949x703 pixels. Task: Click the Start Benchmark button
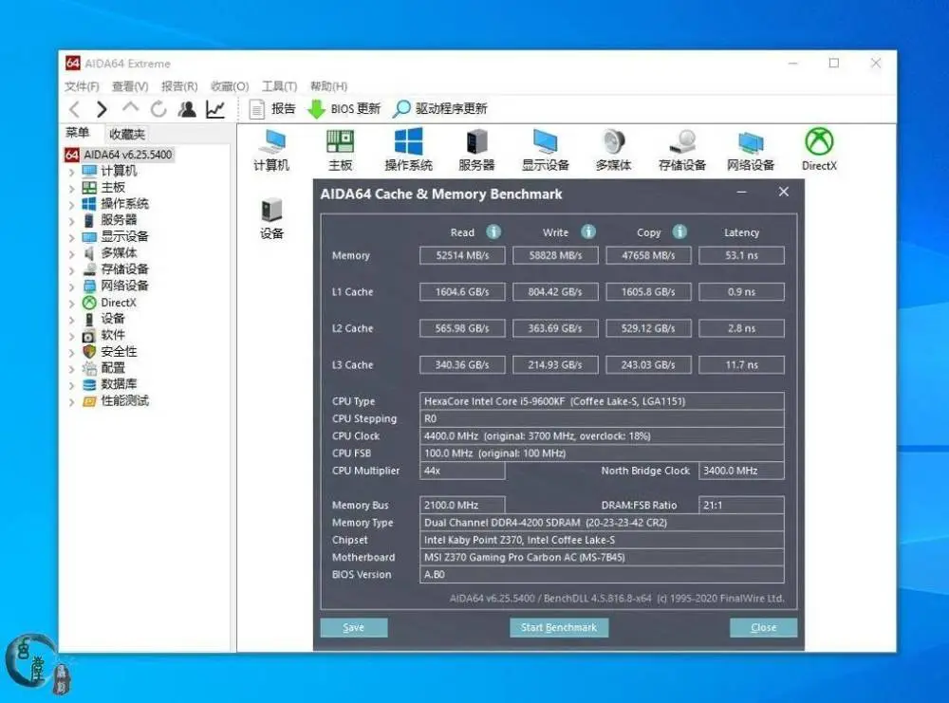(x=559, y=627)
